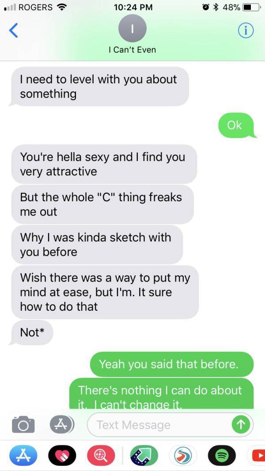Tap the battery indicator in status bar
The width and height of the screenshot is (265, 471).
pos(251,7)
